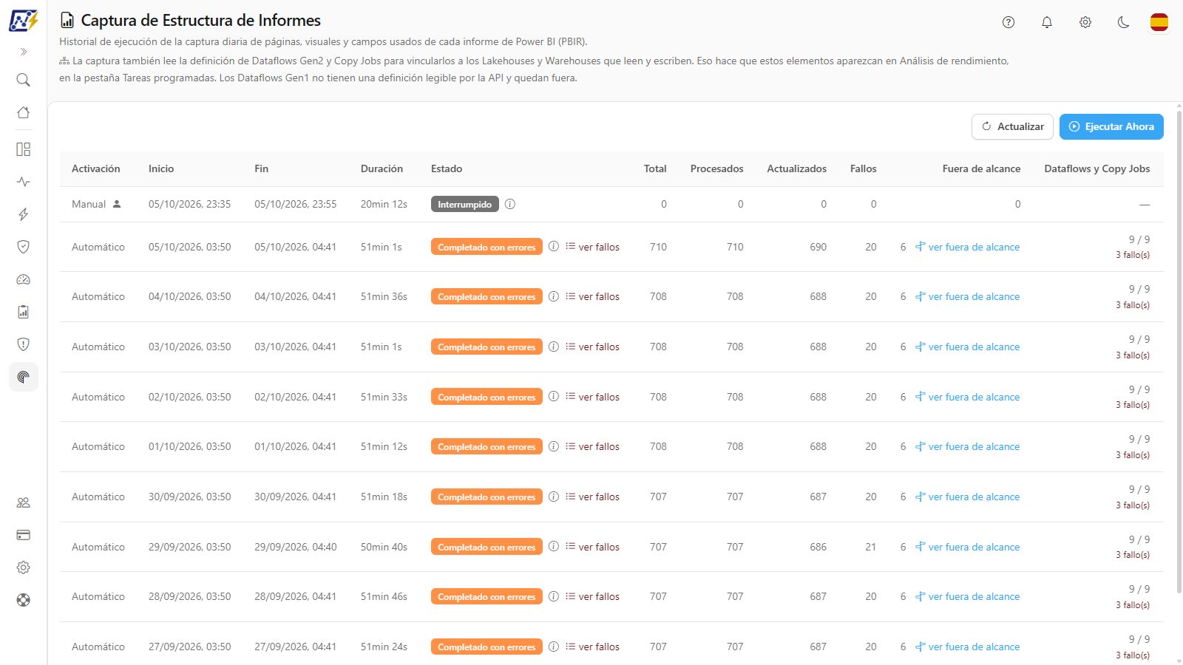Open ver fallos for 30/09/2026 run
This screenshot has height=665, width=1183.
pyautogui.click(x=593, y=497)
